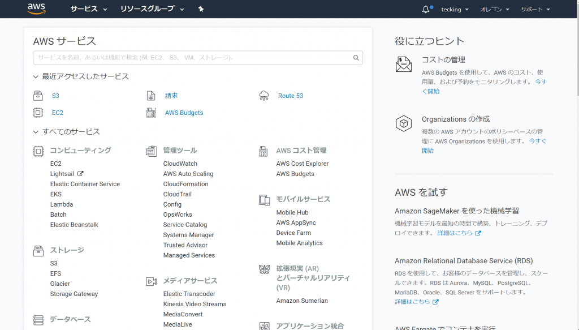
Task: Click the メディアサービス category icon
Action: click(x=152, y=281)
